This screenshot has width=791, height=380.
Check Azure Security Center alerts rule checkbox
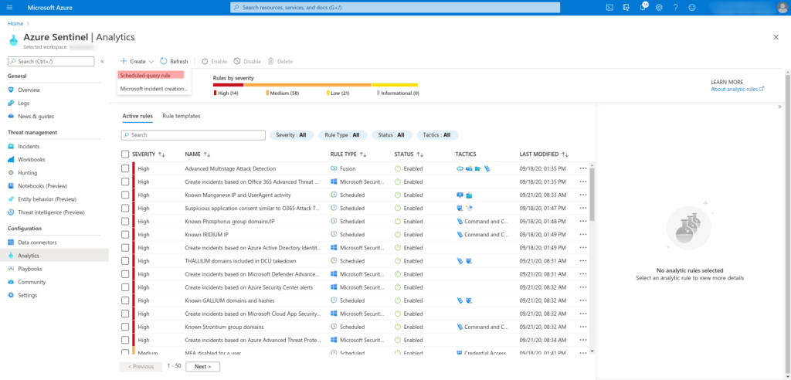(x=125, y=287)
